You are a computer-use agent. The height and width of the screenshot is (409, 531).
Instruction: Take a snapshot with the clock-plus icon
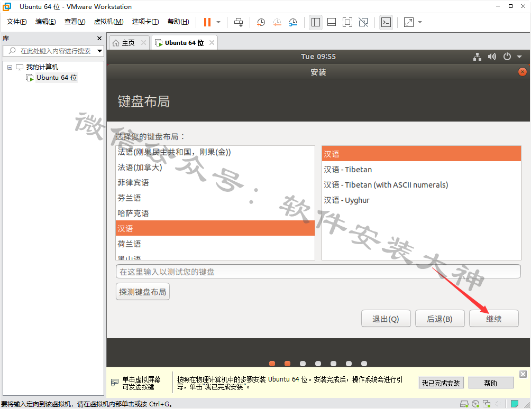261,22
